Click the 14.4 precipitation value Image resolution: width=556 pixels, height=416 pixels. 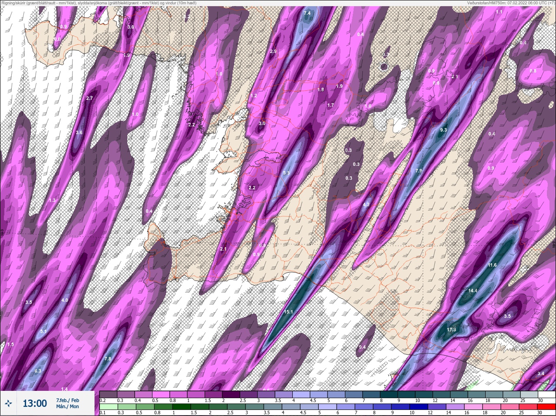473,291
